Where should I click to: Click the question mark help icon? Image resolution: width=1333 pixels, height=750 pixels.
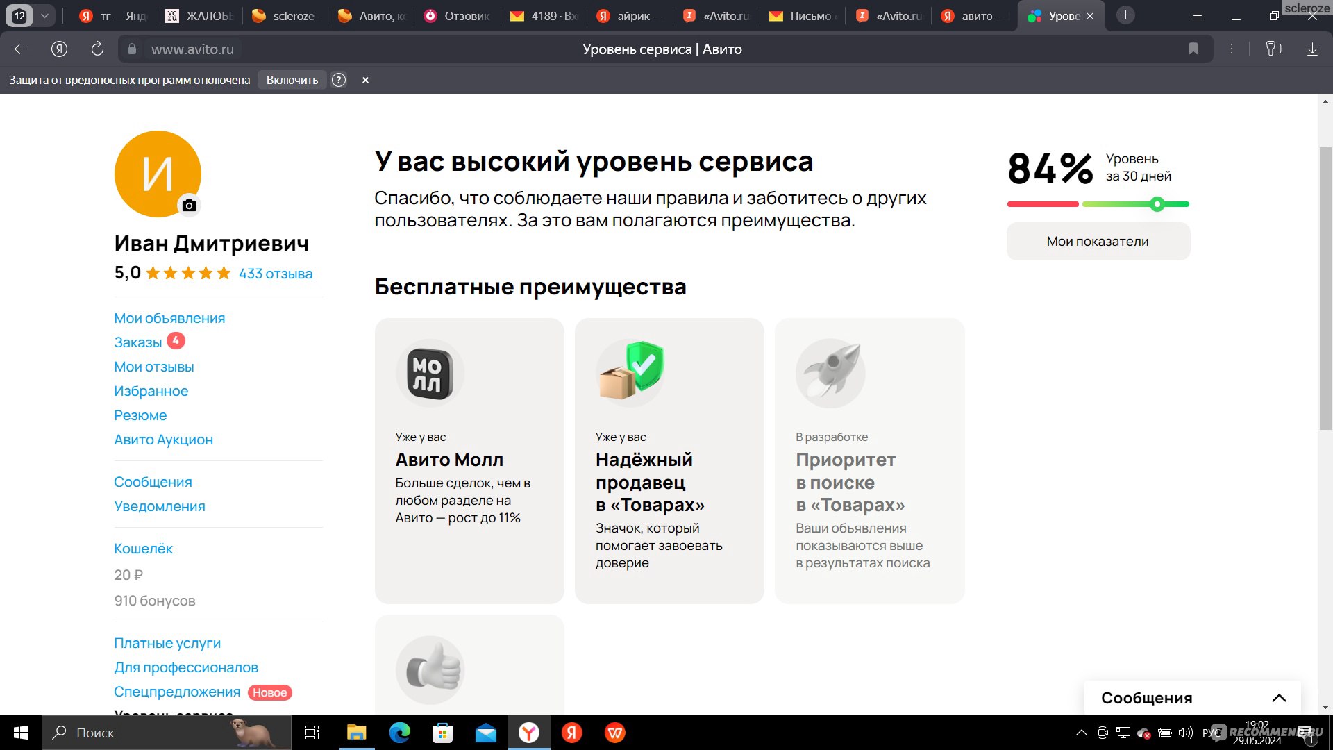[x=339, y=80]
